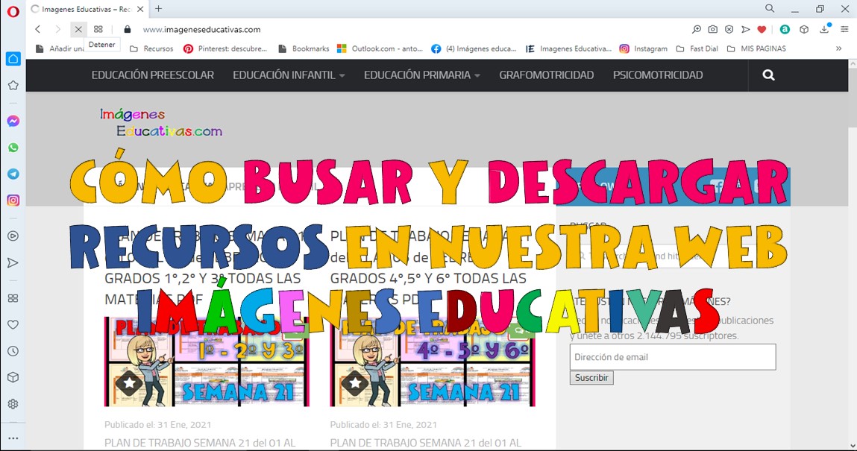The height and width of the screenshot is (451, 857).
Task: Open EDUCACIÓN PREESCOLAR in the navbar
Action: coord(152,75)
